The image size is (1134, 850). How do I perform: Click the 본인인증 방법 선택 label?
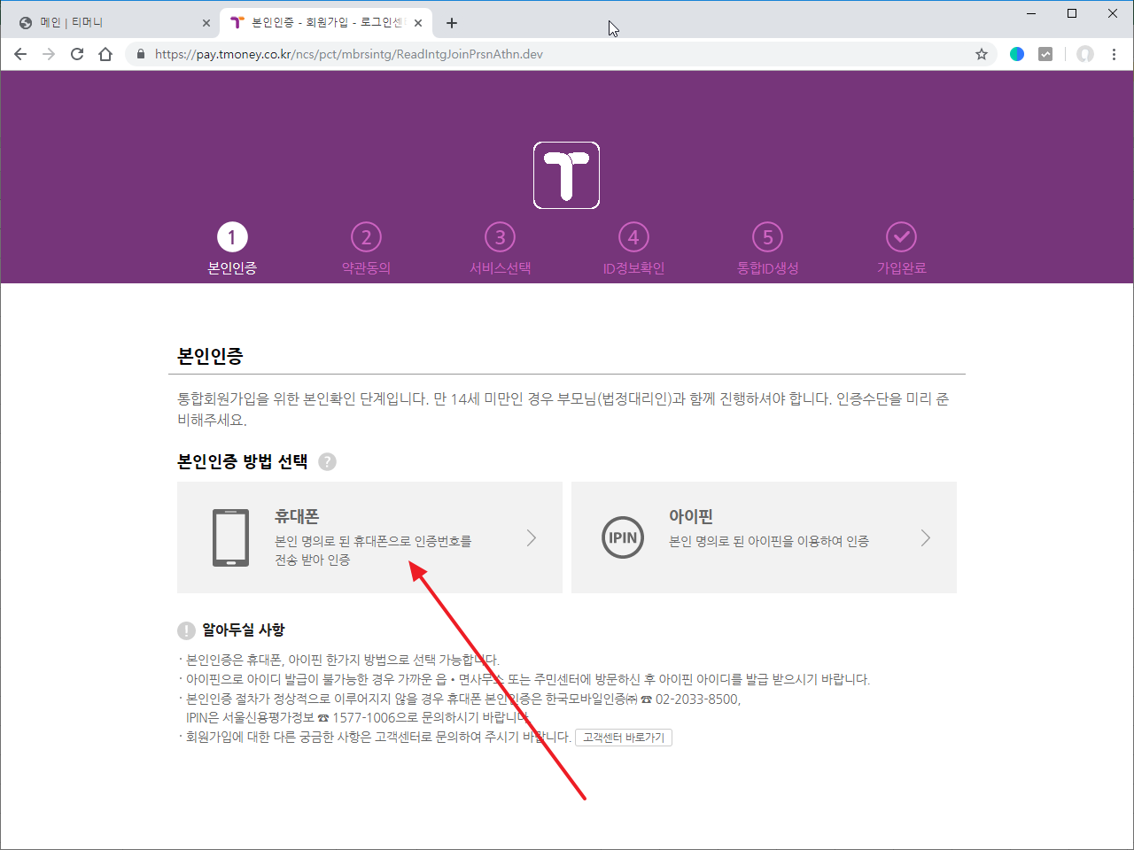click(243, 461)
